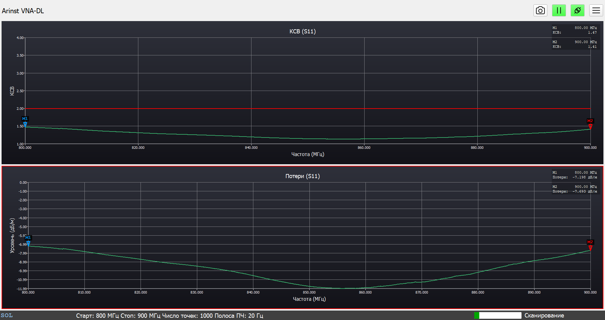The width and height of the screenshot is (605, 320).
Task: Click the КСВ (S11) chart title
Action: coord(302,31)
